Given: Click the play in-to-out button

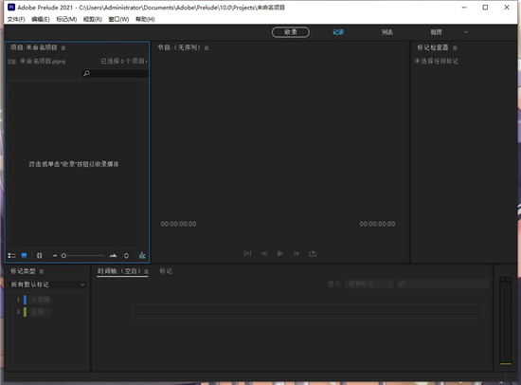Looking at the screenshot, I should point(247,253).
